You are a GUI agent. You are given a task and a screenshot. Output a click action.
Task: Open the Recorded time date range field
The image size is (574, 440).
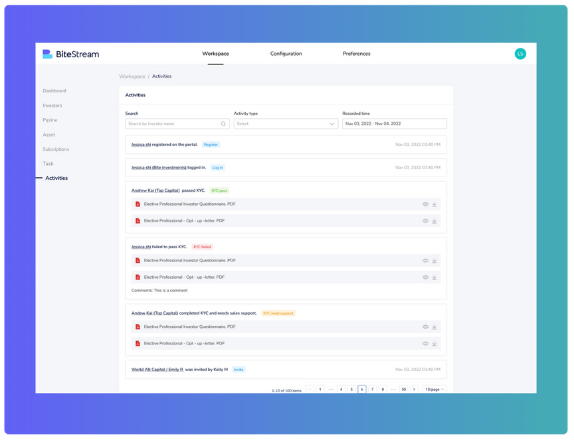coord(394,123)
